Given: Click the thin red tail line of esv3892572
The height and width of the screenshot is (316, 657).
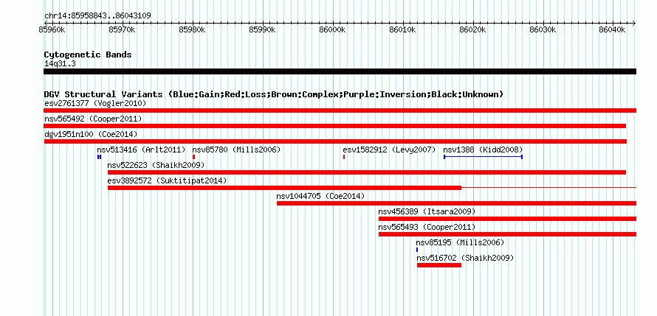Looking at the screenshot, I should point(549,188).
